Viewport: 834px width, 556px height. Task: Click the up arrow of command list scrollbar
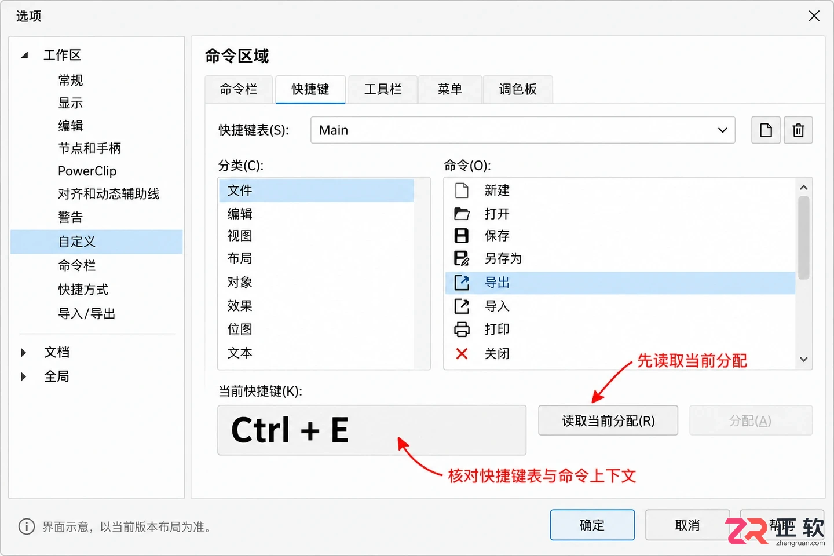coord(803,187)
